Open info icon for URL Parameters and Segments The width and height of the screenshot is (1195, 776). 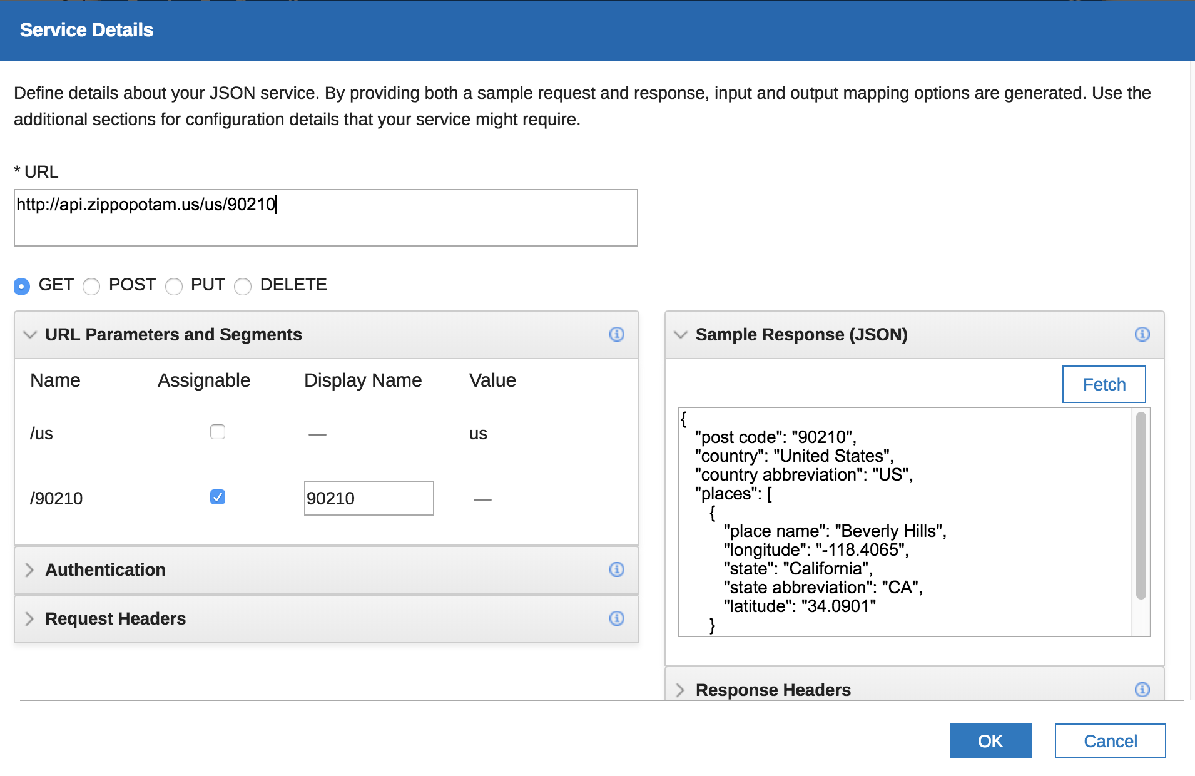616,334
